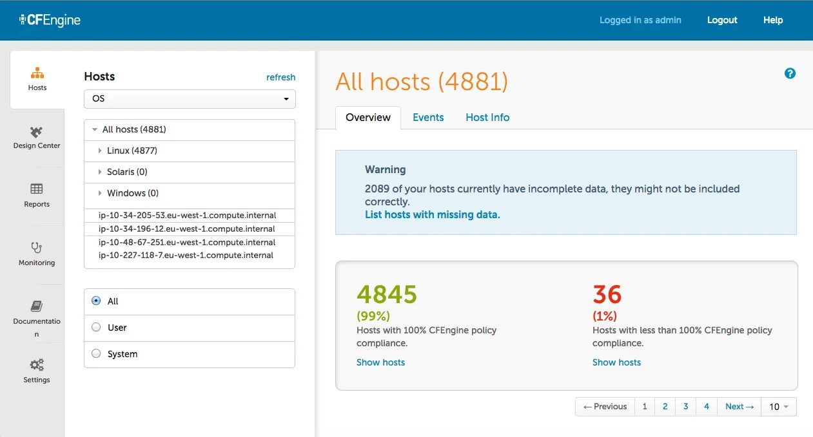Image resolution: width=813 pixels, height=437 pixels.
Task: Click the CFEngine logo
Action: point(50,20)
